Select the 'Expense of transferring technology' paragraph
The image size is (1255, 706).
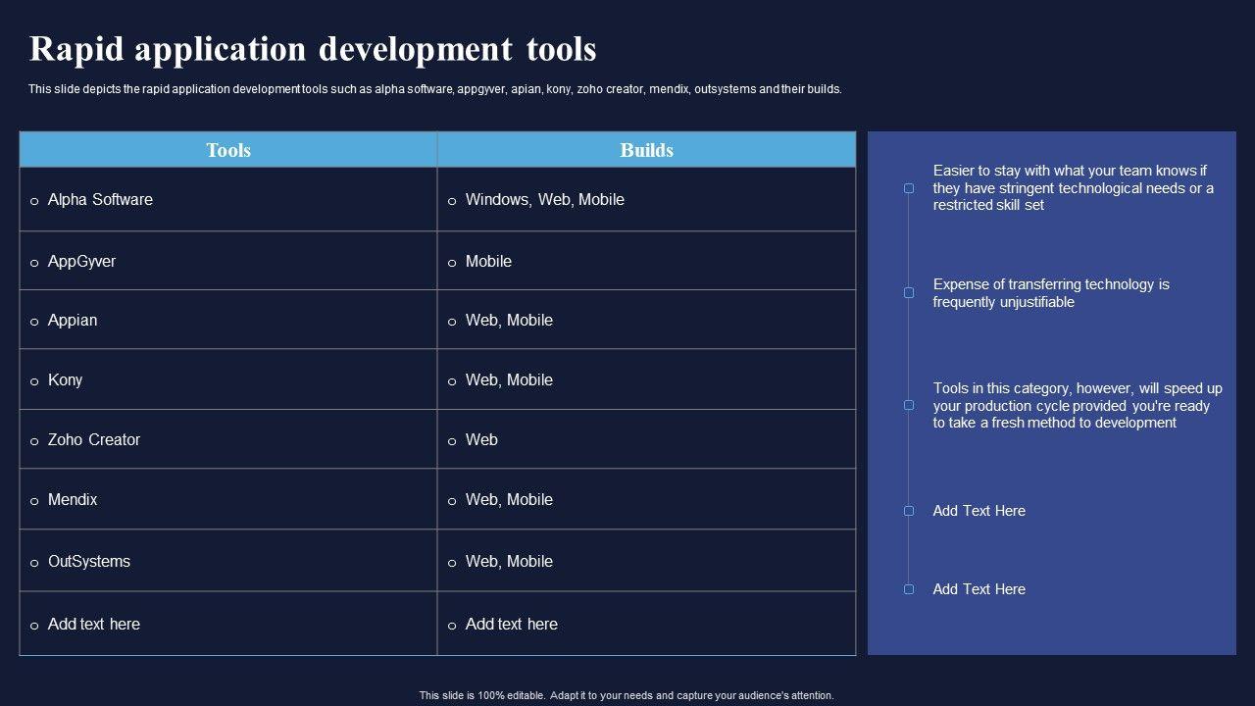point(1051,293)
